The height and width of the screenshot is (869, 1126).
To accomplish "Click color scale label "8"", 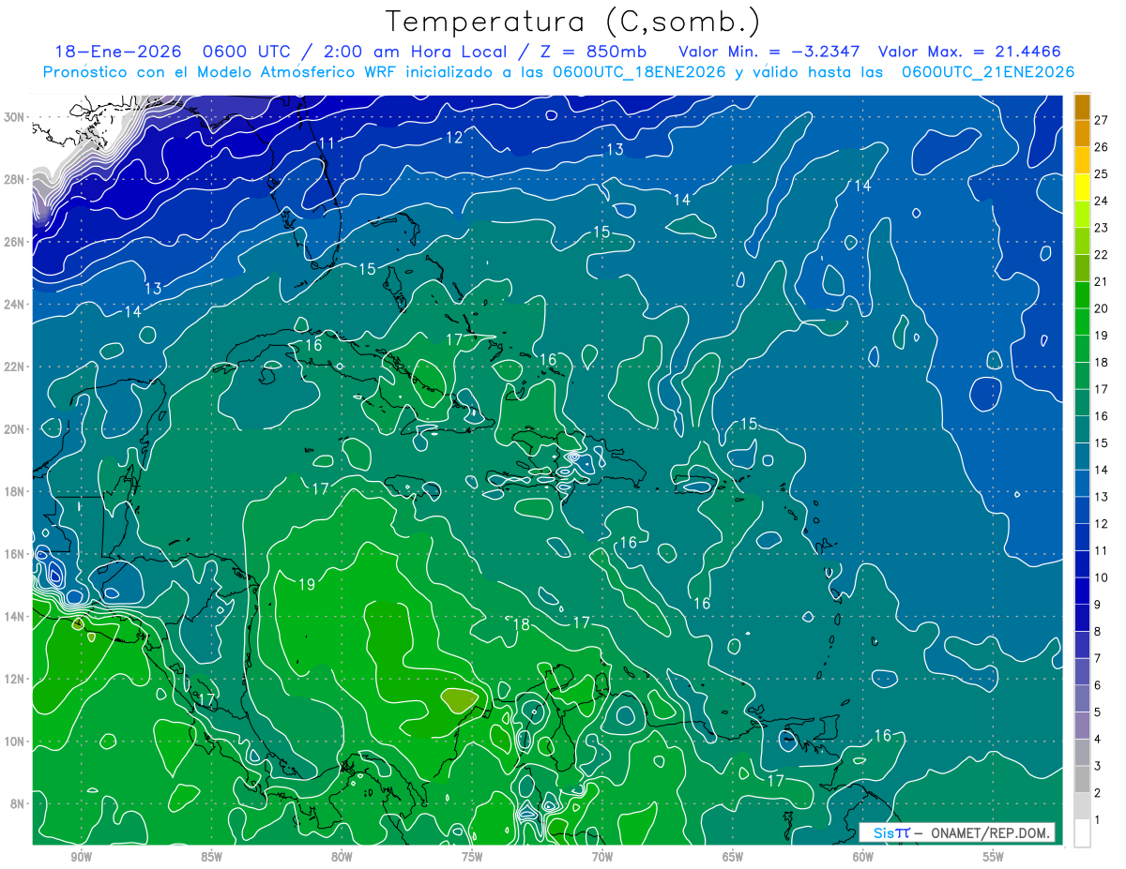I will 1098,632.
